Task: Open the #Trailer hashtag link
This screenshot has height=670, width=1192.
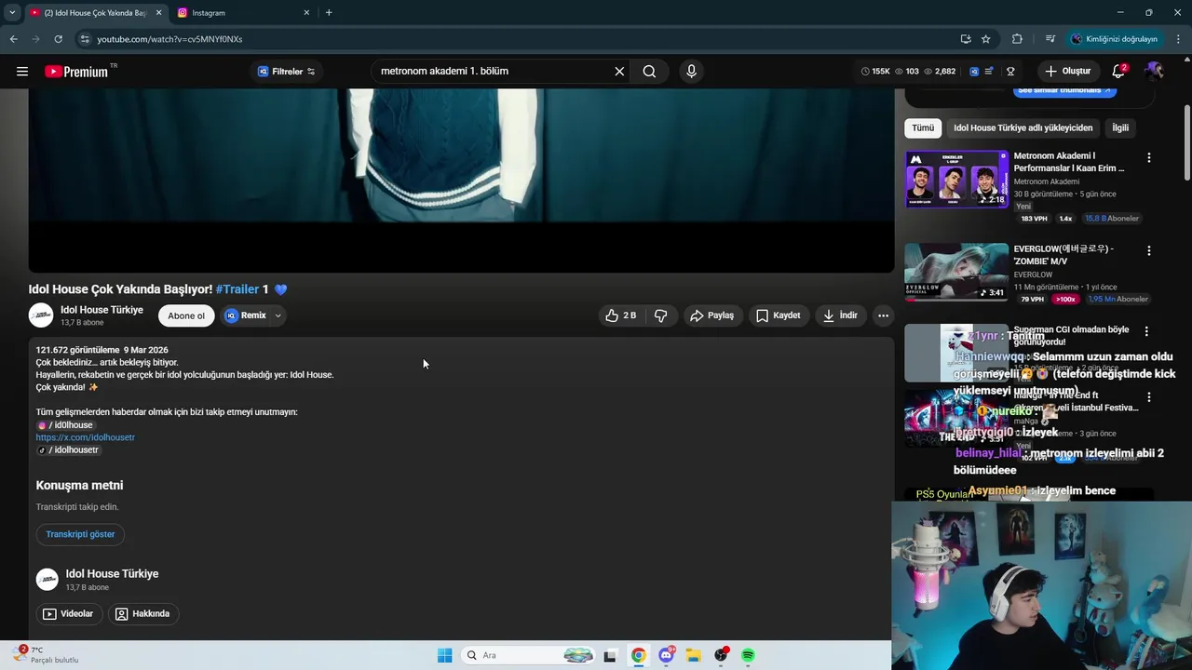Action: click(237, 289)
